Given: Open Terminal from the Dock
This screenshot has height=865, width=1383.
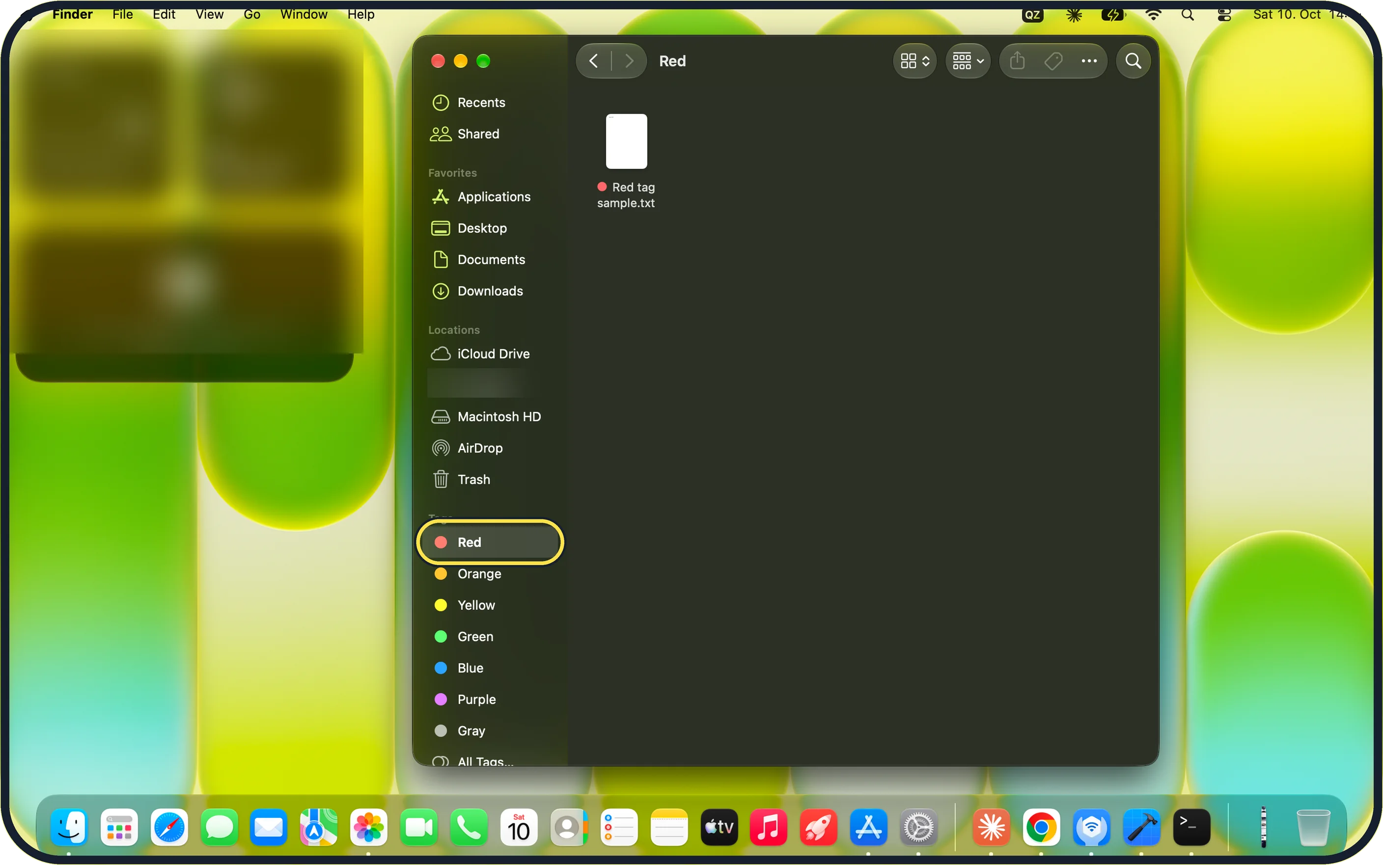Looking at the screenshot, I should tap(1191, 827).
